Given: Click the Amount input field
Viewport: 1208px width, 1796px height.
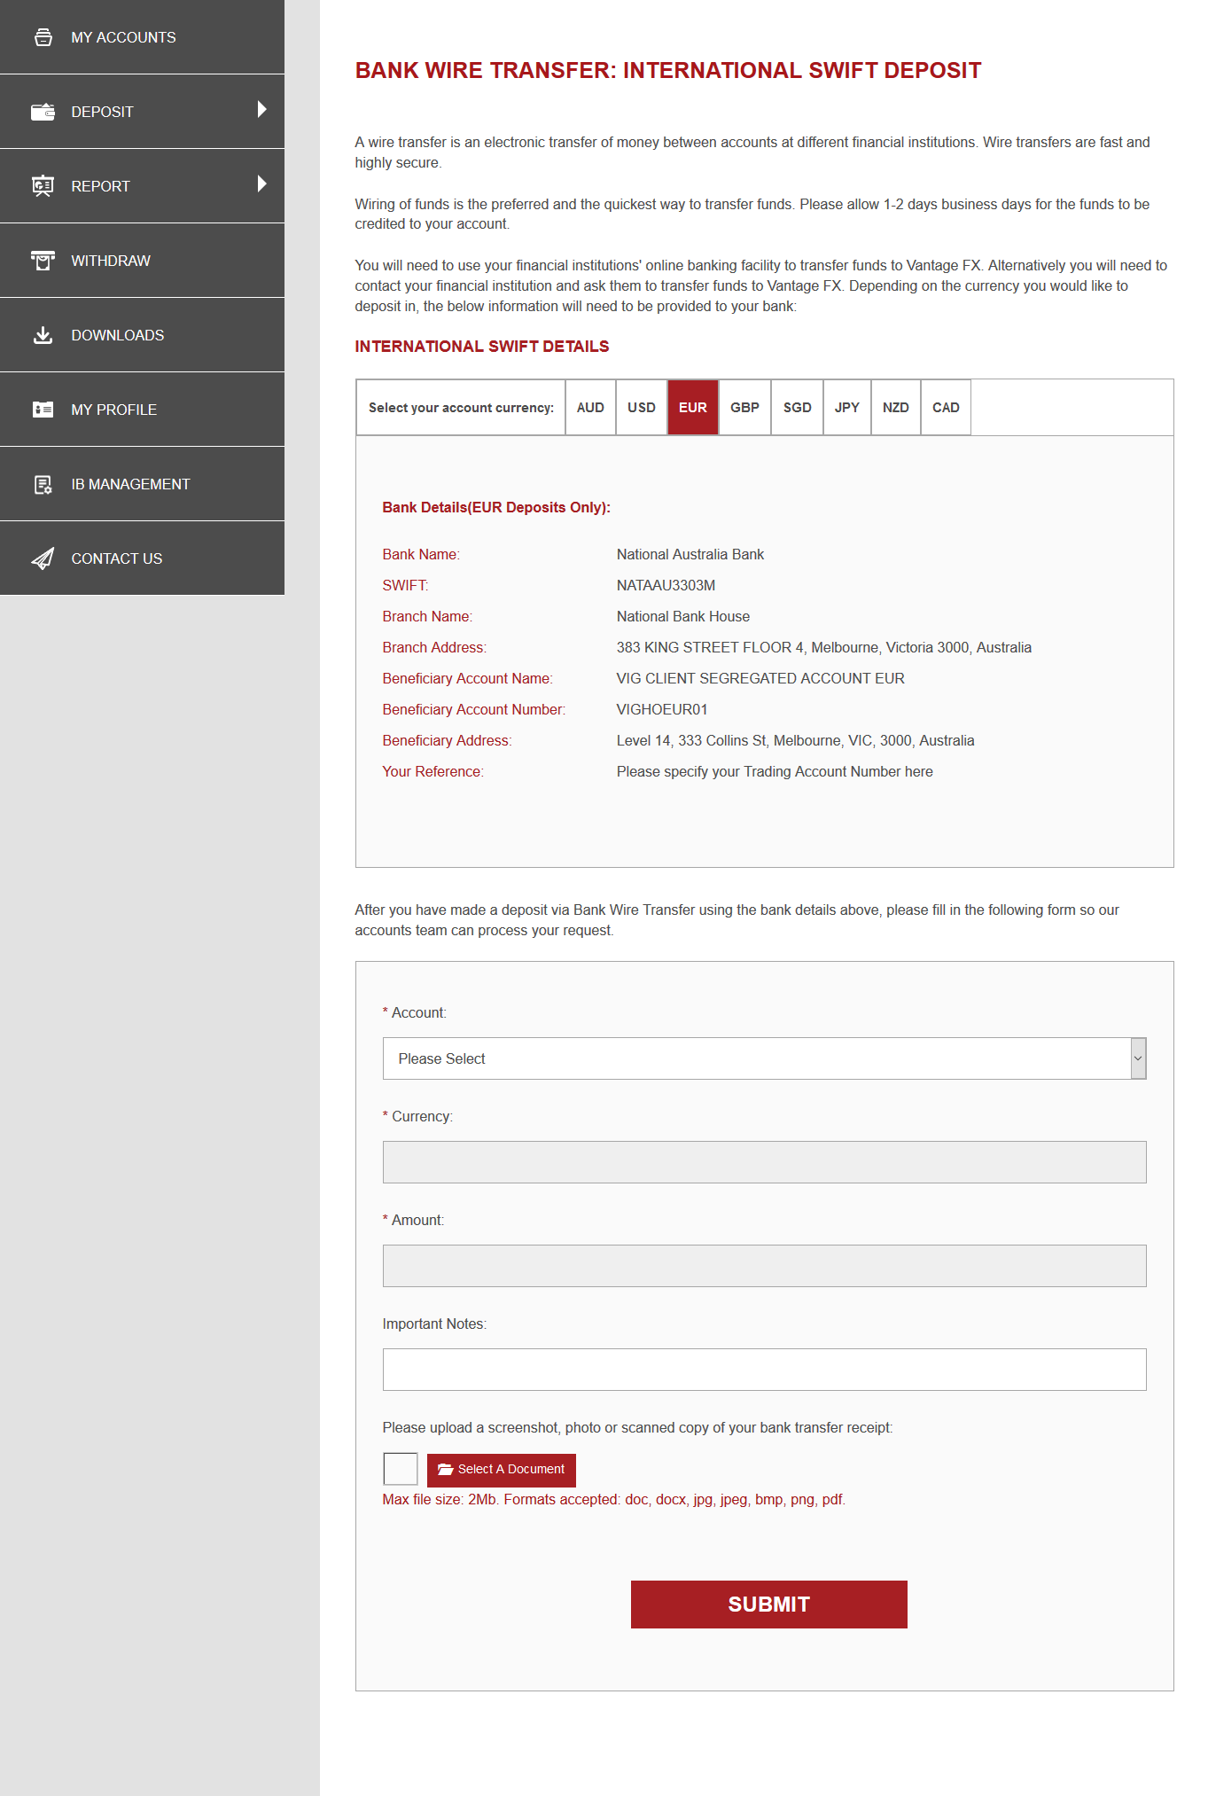Looking at the screenshot, I should [x=763, y=1266].
